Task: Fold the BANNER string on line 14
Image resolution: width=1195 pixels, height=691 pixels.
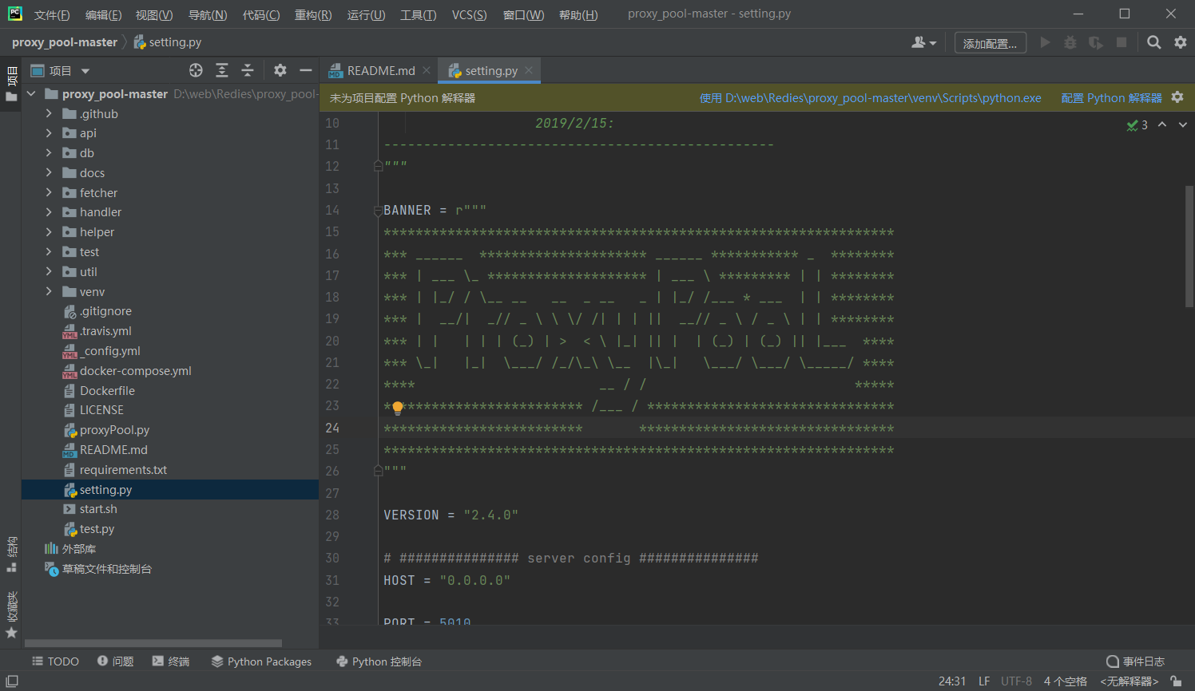Action: 378,211
